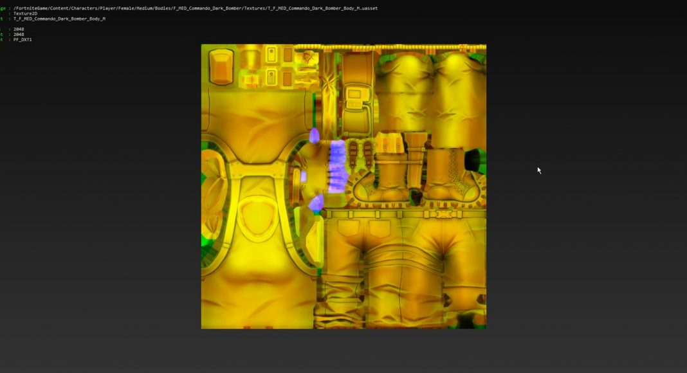
Task: Click the right back pocket on the pants
Action: coord(380,227)
